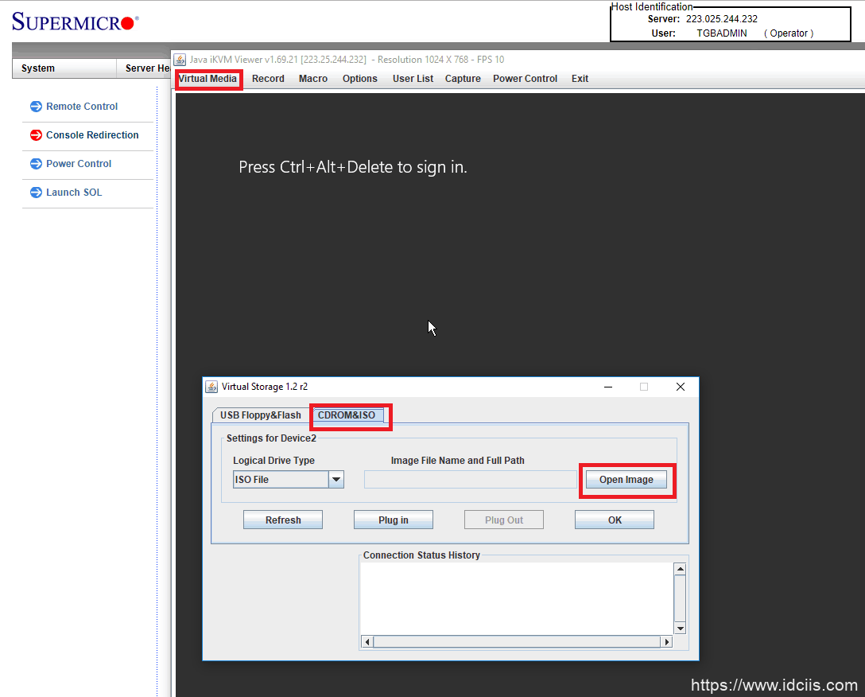This screenshot has height=697, width=865.
Task: Click the Plug in button
Action: tap(394, 520)
